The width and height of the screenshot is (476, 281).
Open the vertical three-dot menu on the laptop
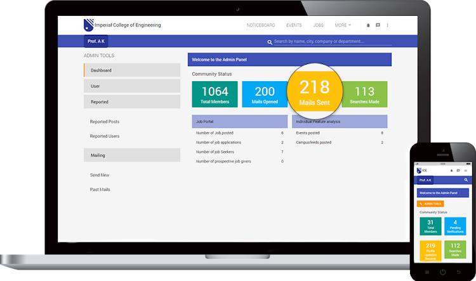387,25
